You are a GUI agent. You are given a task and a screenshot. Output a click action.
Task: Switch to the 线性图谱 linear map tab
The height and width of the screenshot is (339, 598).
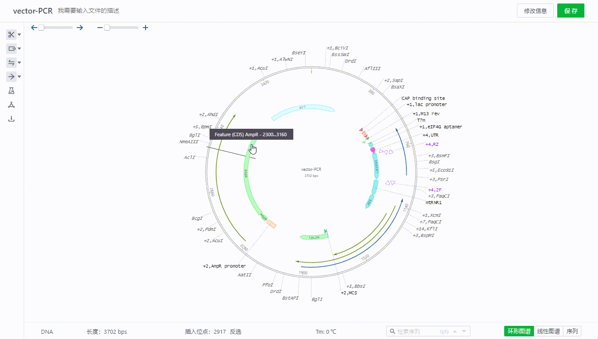click(548, 332)
